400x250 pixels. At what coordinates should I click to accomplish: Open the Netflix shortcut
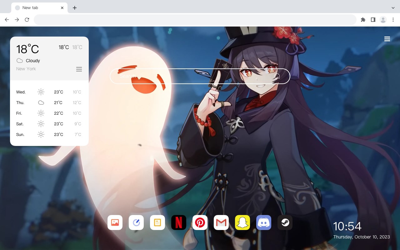pyautogui.click(x=179, y=222)
